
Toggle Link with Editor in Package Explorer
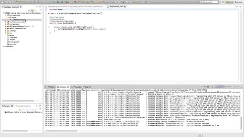[x=32, y=10]
